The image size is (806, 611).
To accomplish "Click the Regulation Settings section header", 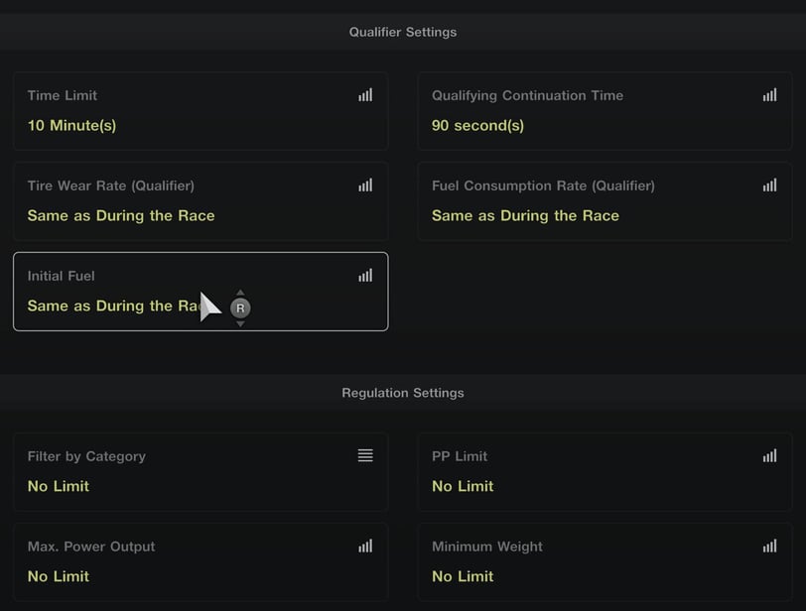I will coord(403,393).
